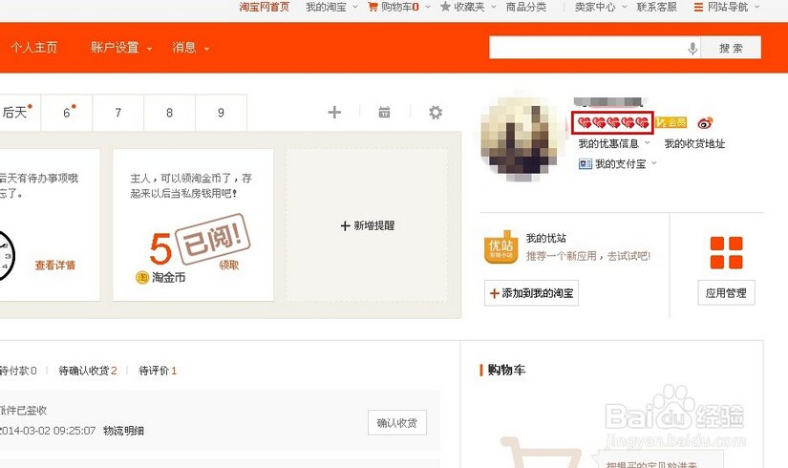The image size is (788, 468).
Task: Click the pixelated profile avatar
Action: pyautogui.click(x=522, y=138)
